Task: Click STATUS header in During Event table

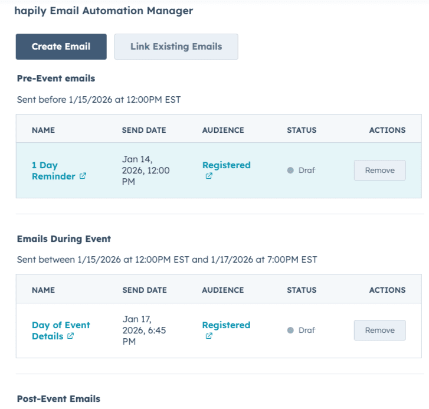Action: (302, 290)
